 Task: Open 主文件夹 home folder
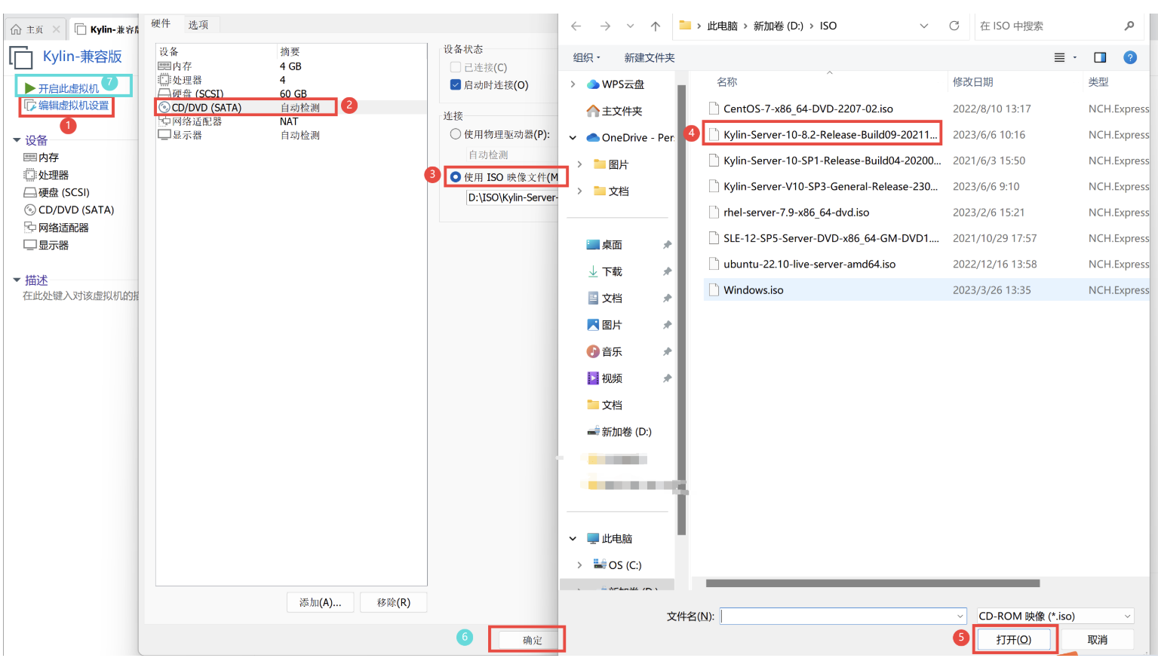click(615, 111)
